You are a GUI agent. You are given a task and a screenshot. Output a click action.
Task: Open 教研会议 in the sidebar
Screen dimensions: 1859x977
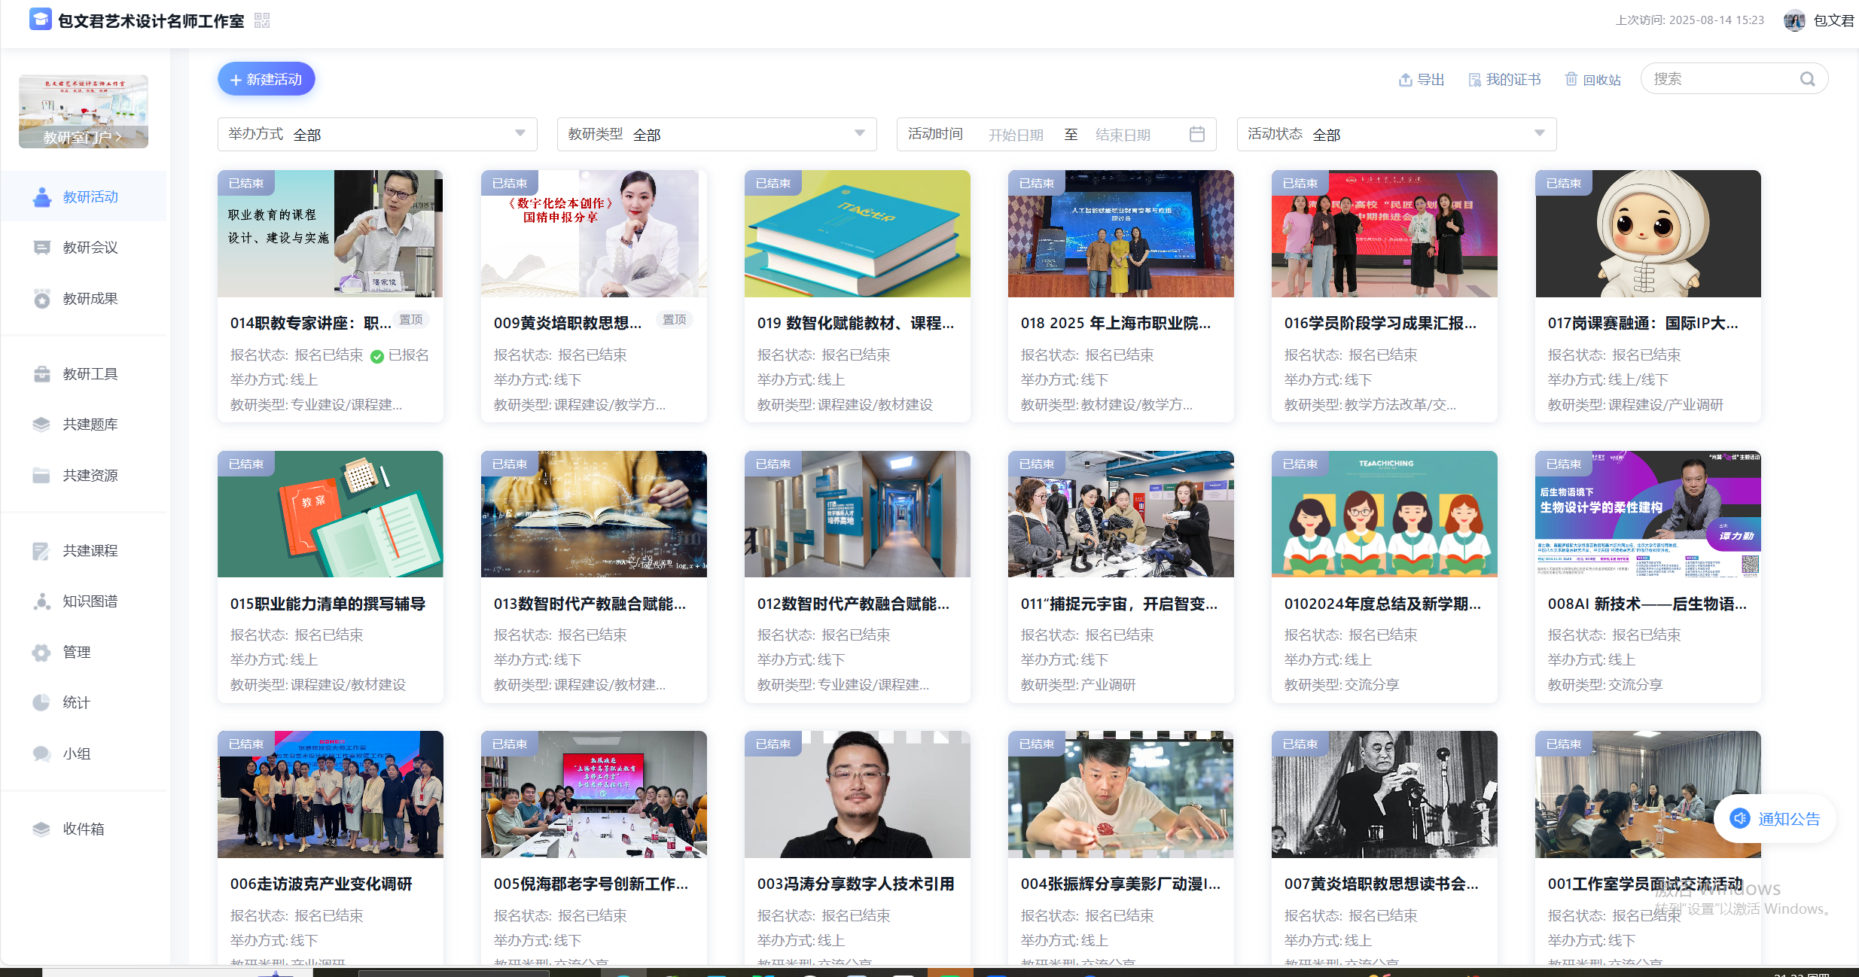click(x=90, y=248)
